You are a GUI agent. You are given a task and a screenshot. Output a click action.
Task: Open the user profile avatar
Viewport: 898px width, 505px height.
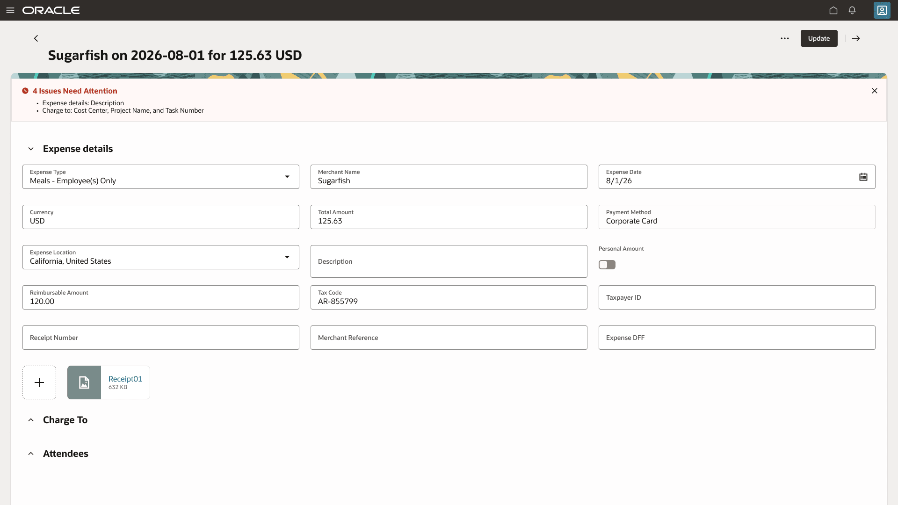tap(882, 10)
